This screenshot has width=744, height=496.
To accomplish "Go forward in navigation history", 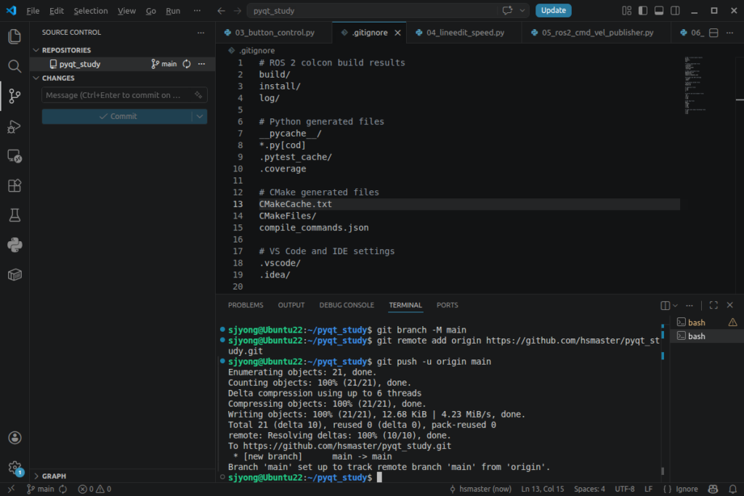I will coord(238,10).
